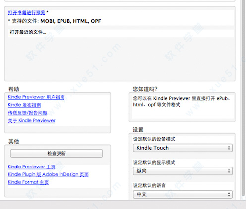Viewport: 246px width, 209px height.
Task: Open the 打开书籍进行预览 link
Action: [26, 12]
